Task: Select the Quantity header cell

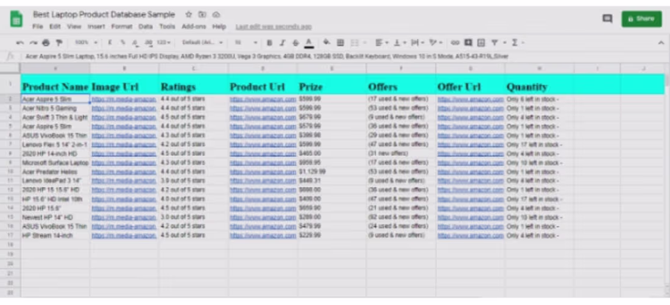Action: coord(539,84)
